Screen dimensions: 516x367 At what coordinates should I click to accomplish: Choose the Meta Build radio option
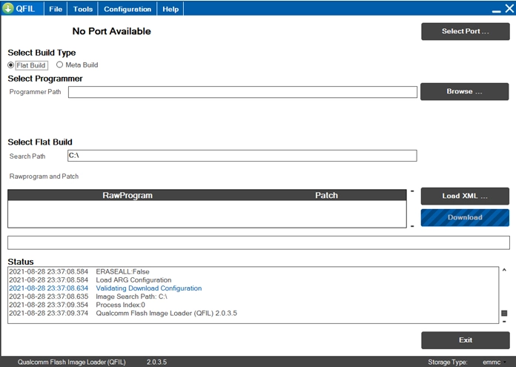(x=60, y=65)
